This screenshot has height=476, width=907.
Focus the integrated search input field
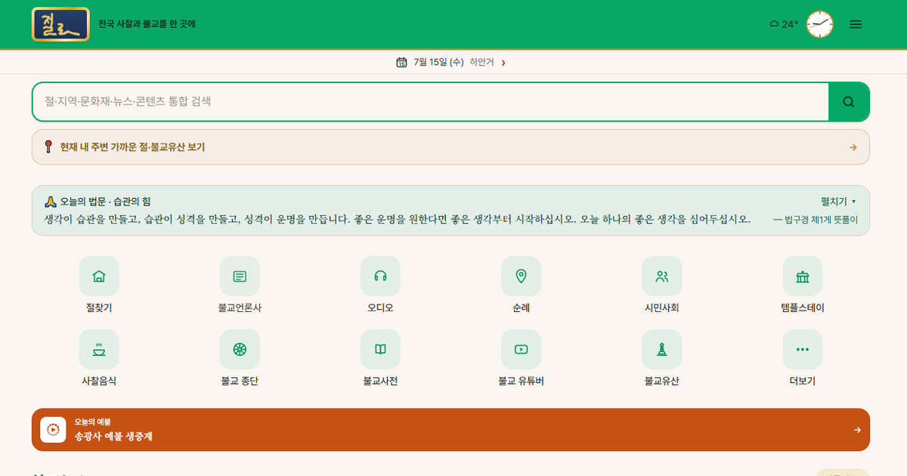431,101
